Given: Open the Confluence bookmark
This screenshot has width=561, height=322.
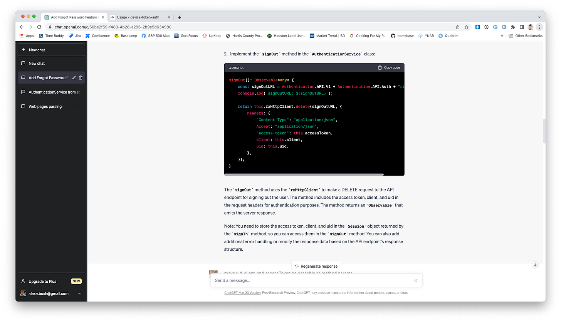Looking at the screenshot, I should (x=97, y=36).
